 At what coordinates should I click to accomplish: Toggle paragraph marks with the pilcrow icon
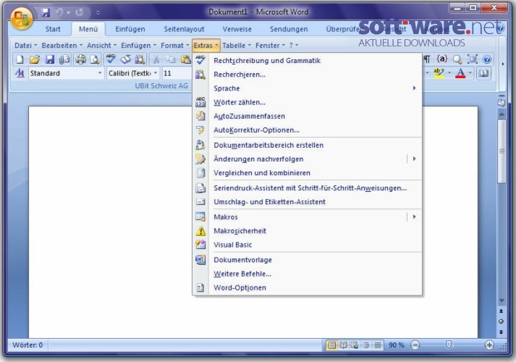pyautogui.click(x=427, y=59)
